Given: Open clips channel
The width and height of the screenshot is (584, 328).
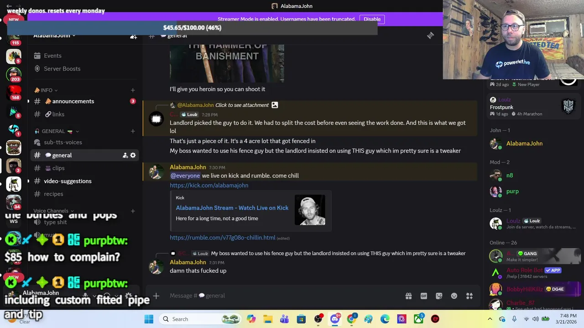Looking at the screenshot, I should point(85,168).
